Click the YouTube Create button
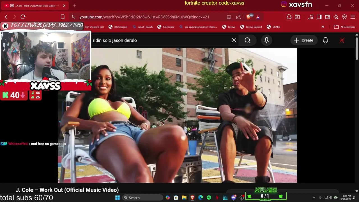359x202 pixels. tap(303, 40)
